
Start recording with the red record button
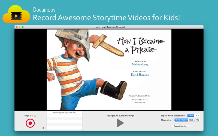pos(30,123)
